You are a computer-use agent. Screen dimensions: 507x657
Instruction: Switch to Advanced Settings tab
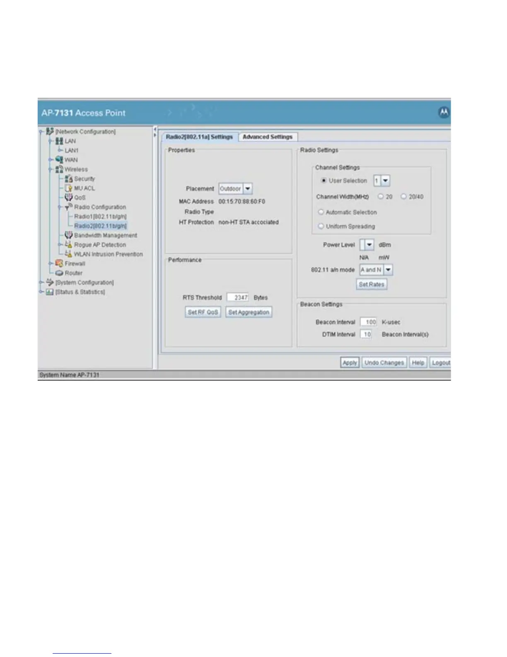(268, 137)
